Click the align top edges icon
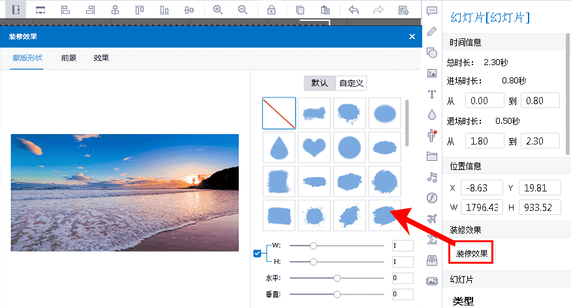 140,10
